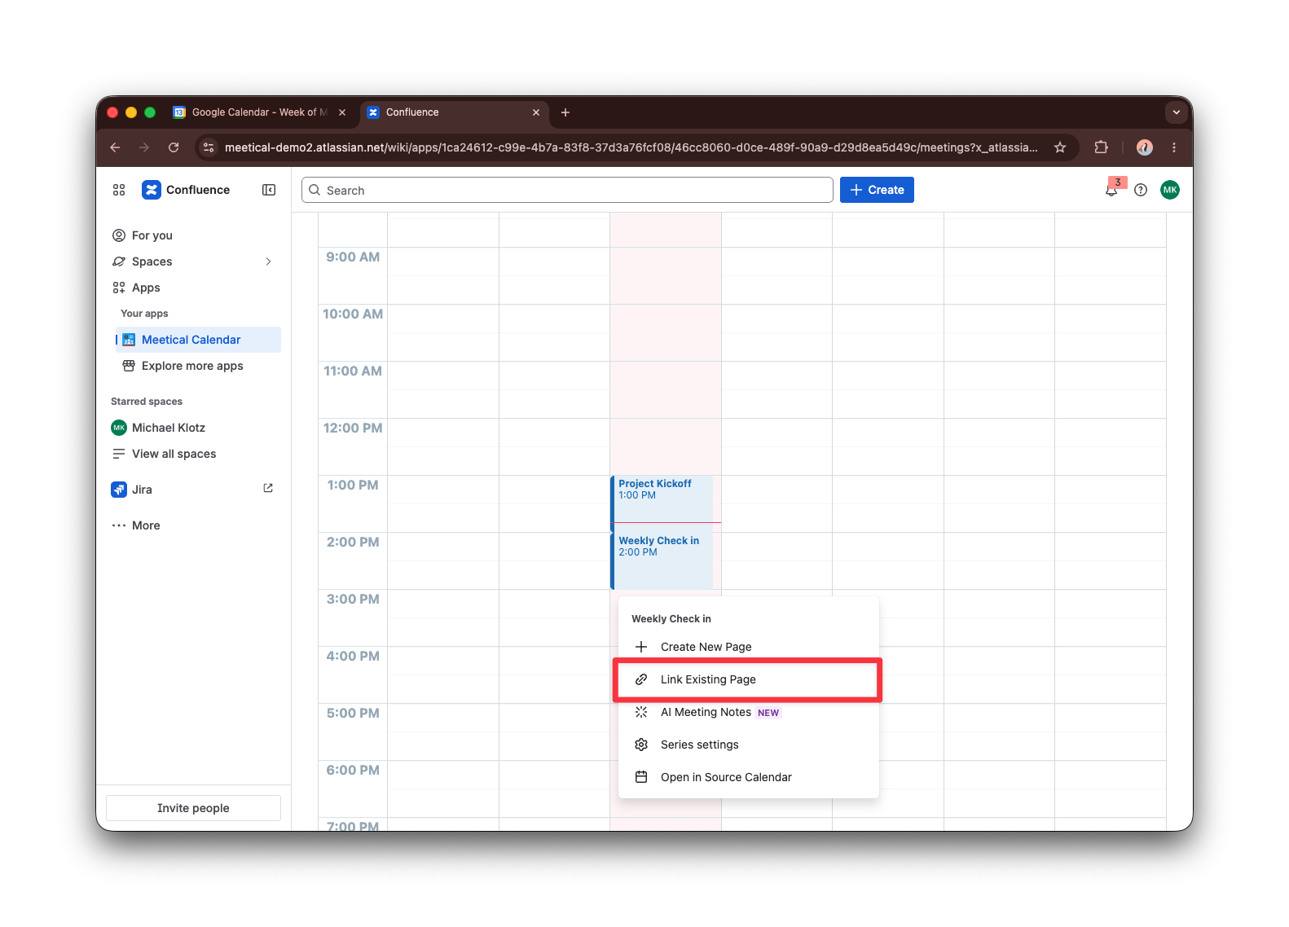Viewport: 1289px width, 927px height.
Task: Switch to the Google Calendar tab
Action: [261, 112]
